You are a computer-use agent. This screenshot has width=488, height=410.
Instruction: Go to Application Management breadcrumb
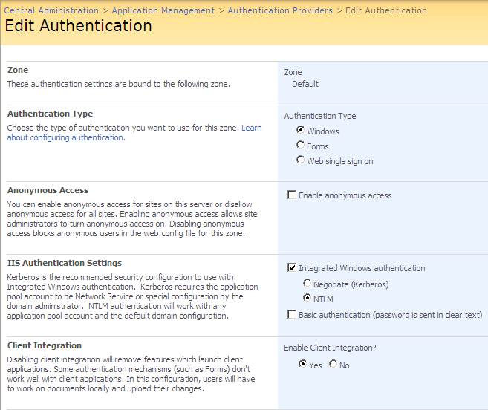pyautogui.click(x=163, y=10)
